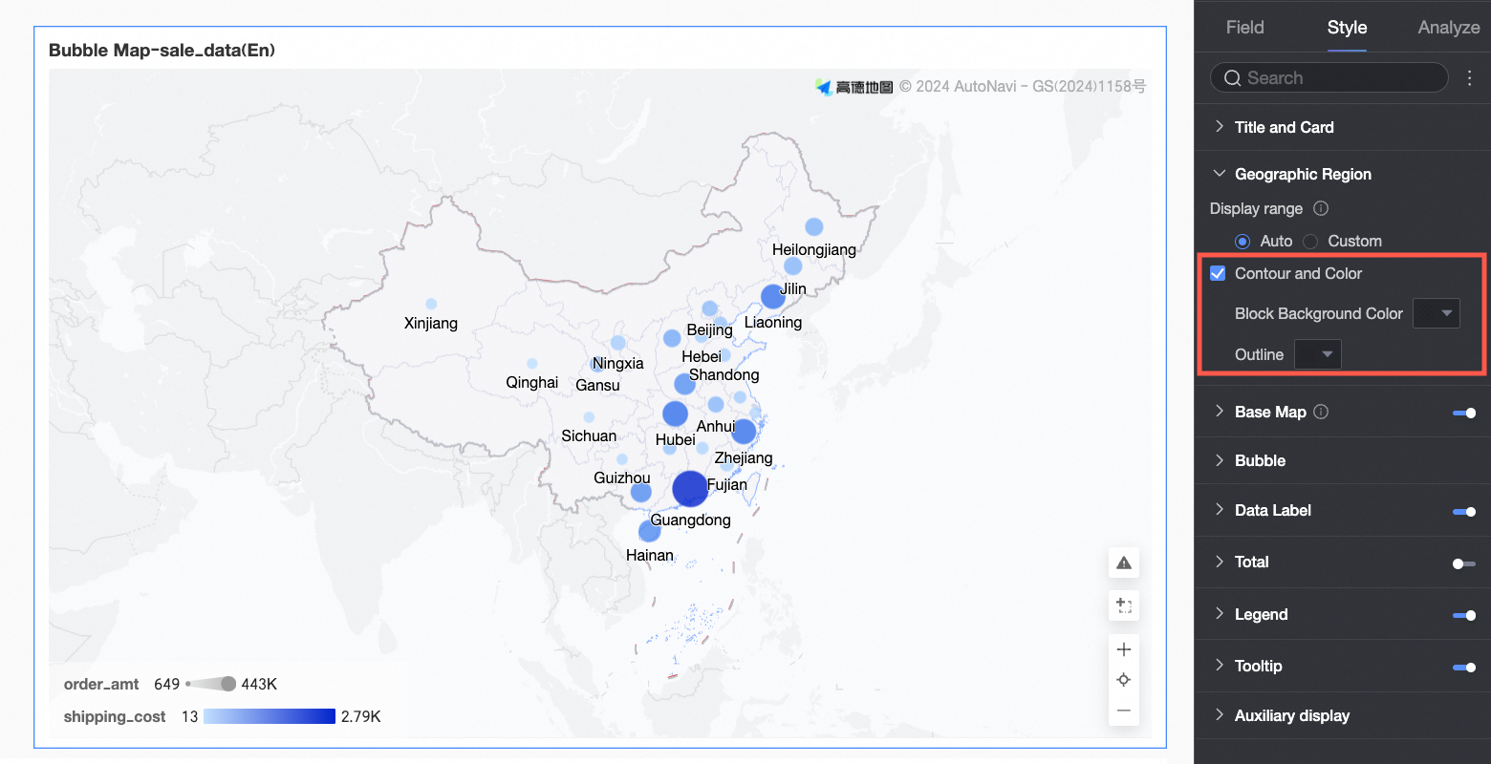Open the three-dot more options menu
Viewport: 1491px width, 764px height.
coord(1470,78)
